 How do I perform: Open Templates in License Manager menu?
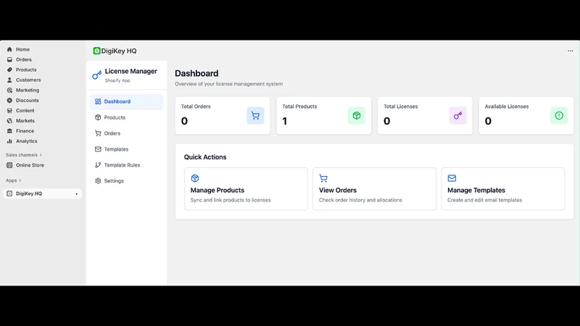pos(126,149)
